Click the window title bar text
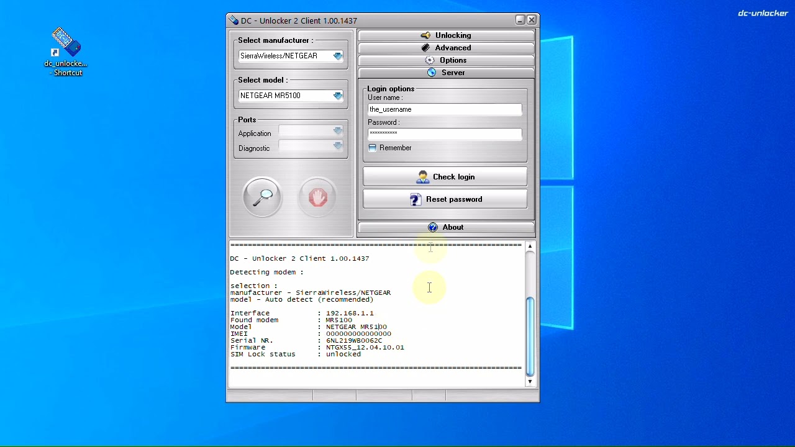The width and height of the screenshot is (795, 447). coord(299,20)
